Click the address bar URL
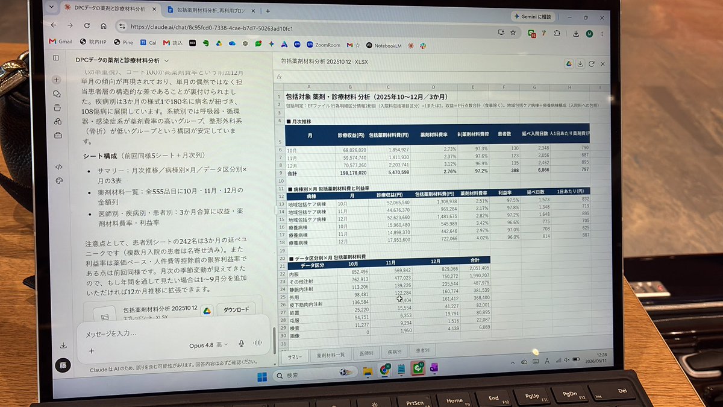Viewport: 723px width, 407px height. click(x=212, y=27)
